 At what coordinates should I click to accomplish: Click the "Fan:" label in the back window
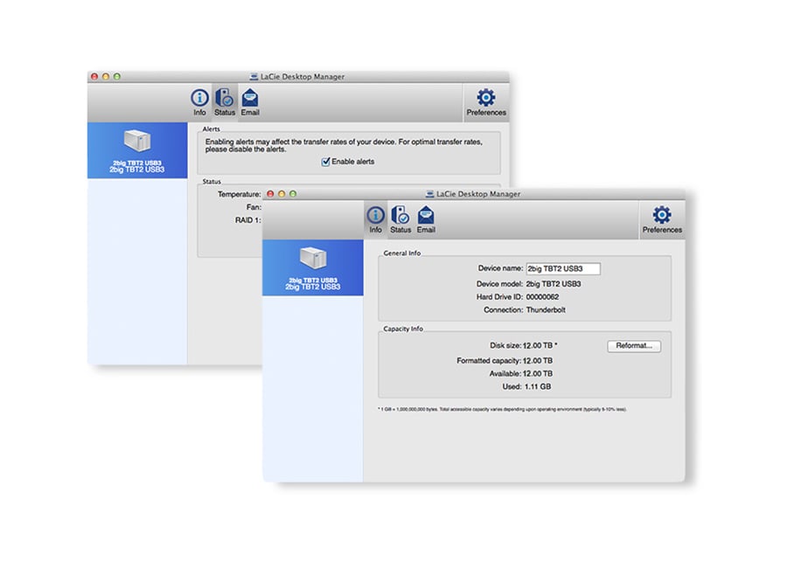[254, 207]
